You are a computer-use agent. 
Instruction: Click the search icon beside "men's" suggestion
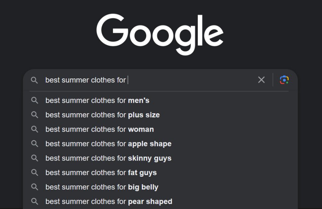point(35,100)
